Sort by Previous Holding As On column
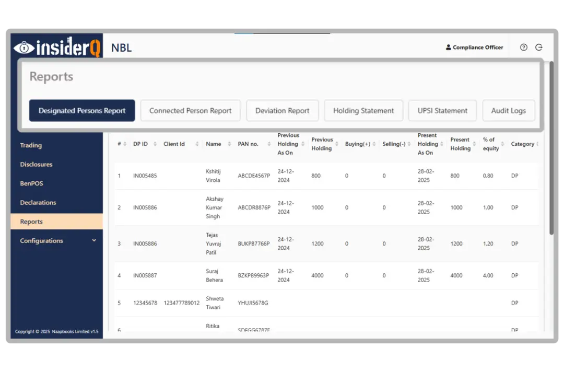Image resolution: width=564 pixels, height=372 pixels. pyautogui.click(x=303, y=144)
